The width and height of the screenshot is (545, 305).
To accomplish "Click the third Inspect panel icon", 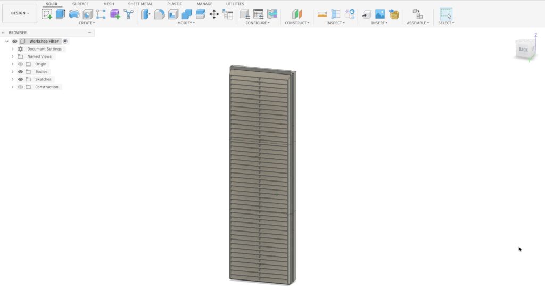I will coord(349,14).
